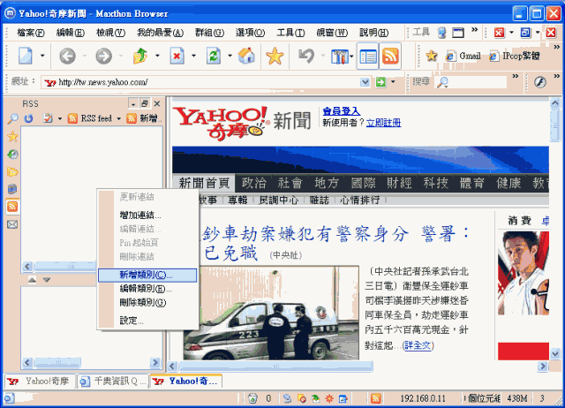Open dropdown arrow beside Refresh icon

click(230, 57)
